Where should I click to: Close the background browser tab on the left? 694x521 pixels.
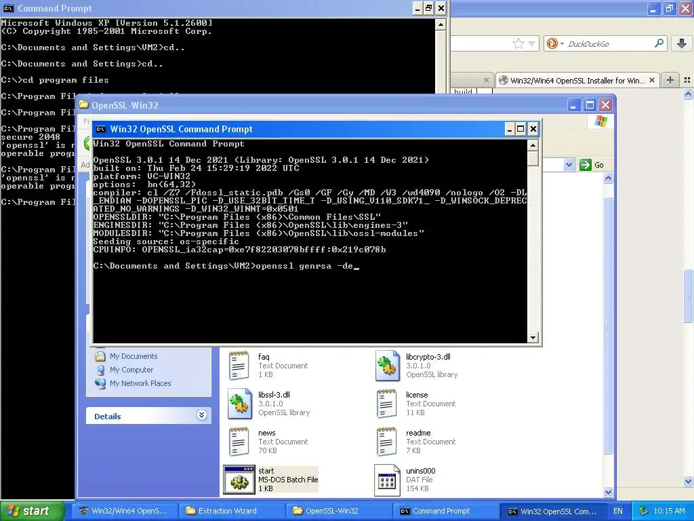tap(487, 80)
